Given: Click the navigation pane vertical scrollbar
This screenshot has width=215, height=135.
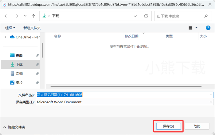Looking at the screenshot, I should click(42, 50).
